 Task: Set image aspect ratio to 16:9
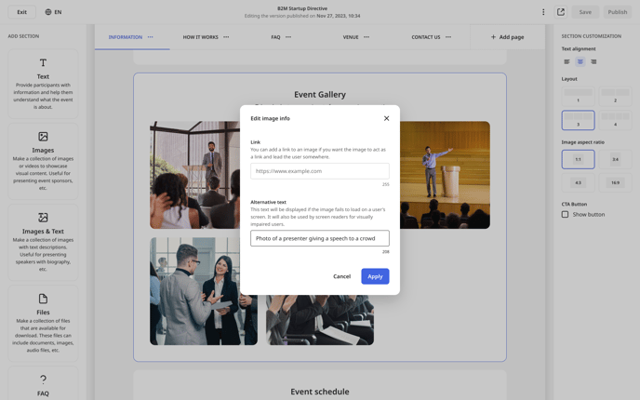615,182
